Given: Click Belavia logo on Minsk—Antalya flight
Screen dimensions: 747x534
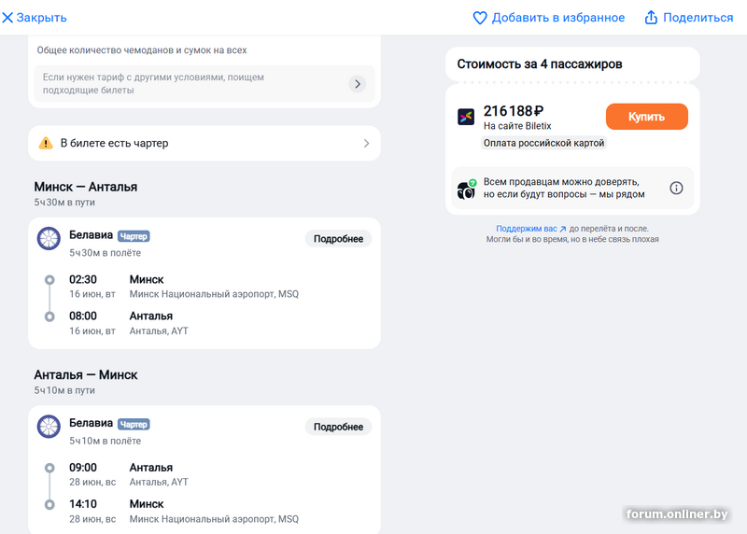Looking at the screenshot, I should pyautogui.click(x=49, y=238).
